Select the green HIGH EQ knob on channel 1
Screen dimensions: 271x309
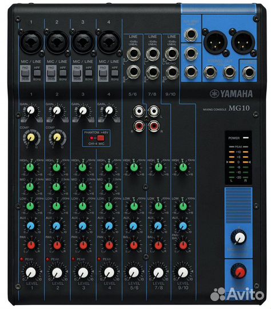(x=30, y=167)
